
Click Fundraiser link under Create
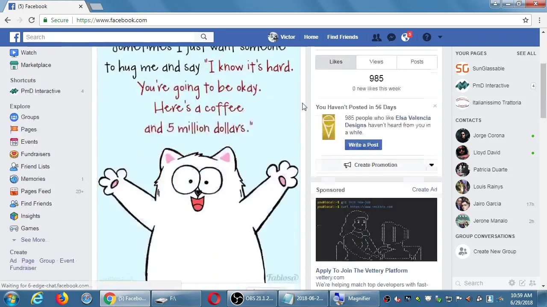(23, 268)
